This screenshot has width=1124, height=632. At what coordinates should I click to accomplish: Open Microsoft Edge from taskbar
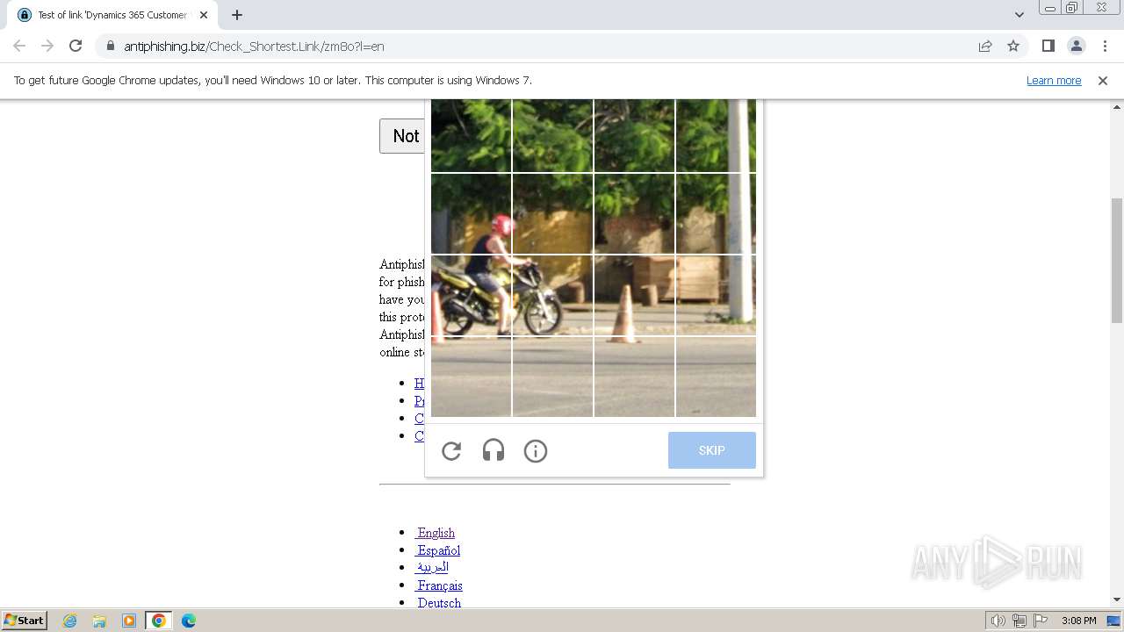(189, 621)
